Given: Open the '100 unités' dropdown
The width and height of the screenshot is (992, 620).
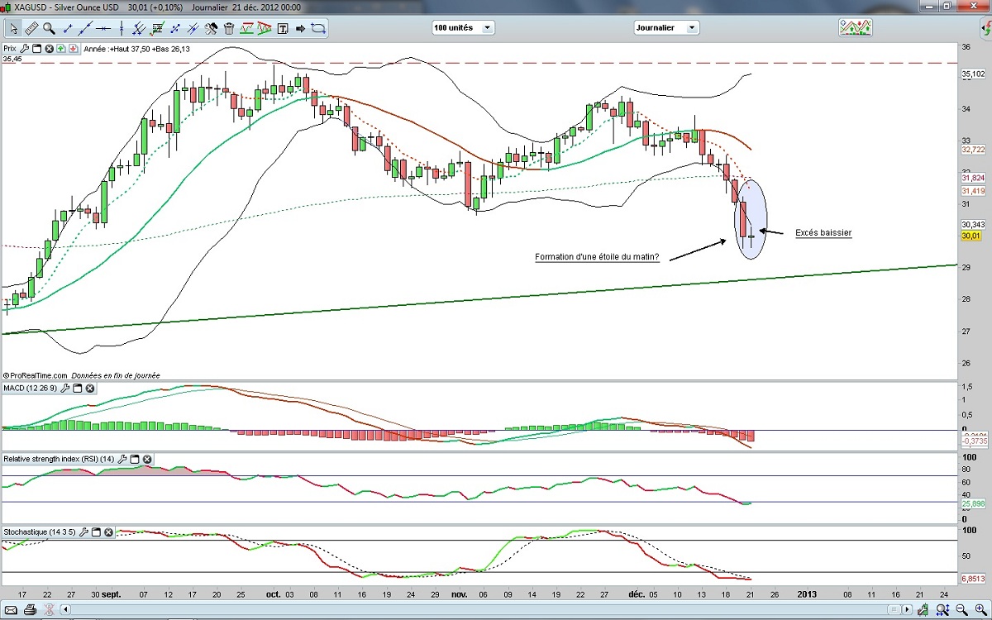Looking at the screenshot, I should tap(462, 27).
